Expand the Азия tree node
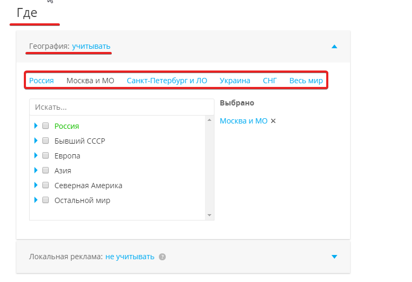Viewport: 412px width, 282px height. tap(36, 170)
